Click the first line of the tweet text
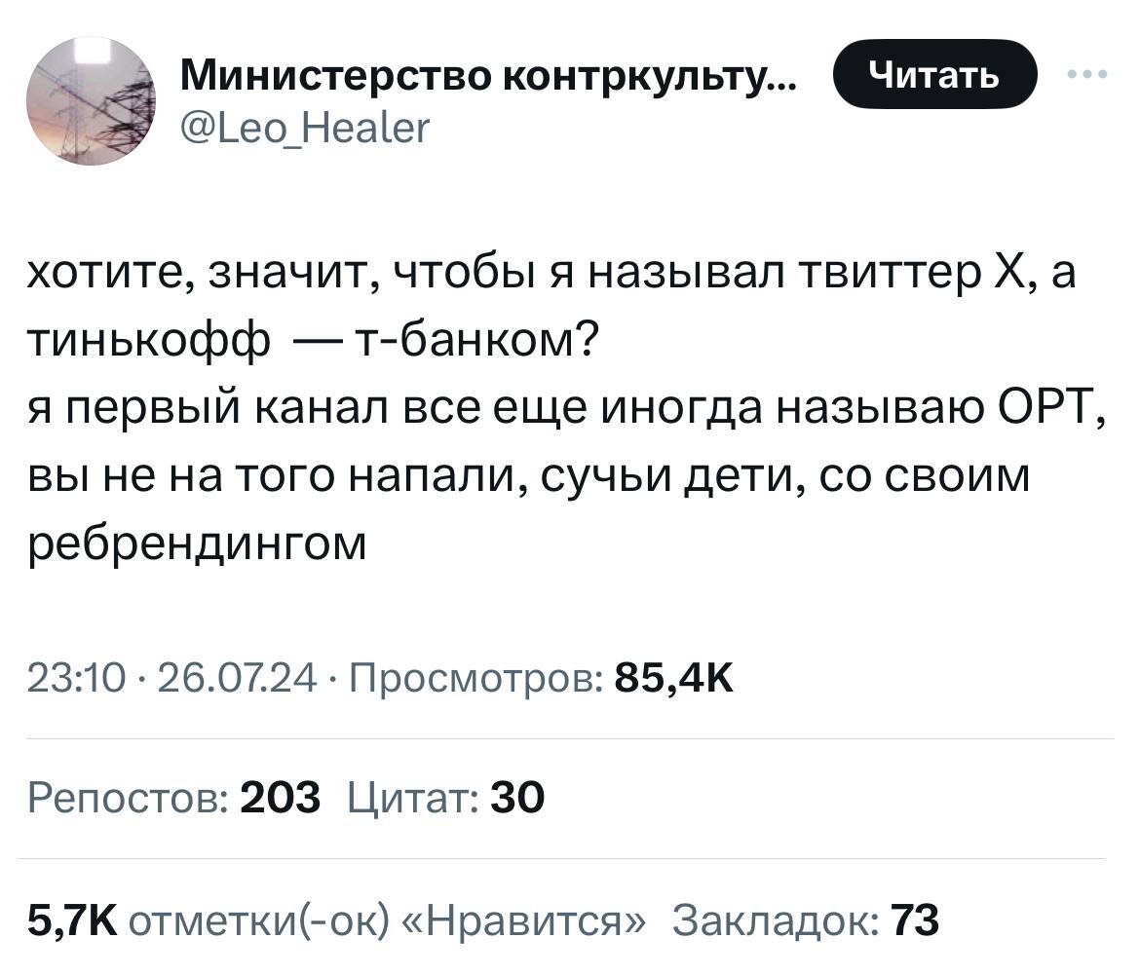The width and height of the screenshot is (1140, 976). point(551,276)
